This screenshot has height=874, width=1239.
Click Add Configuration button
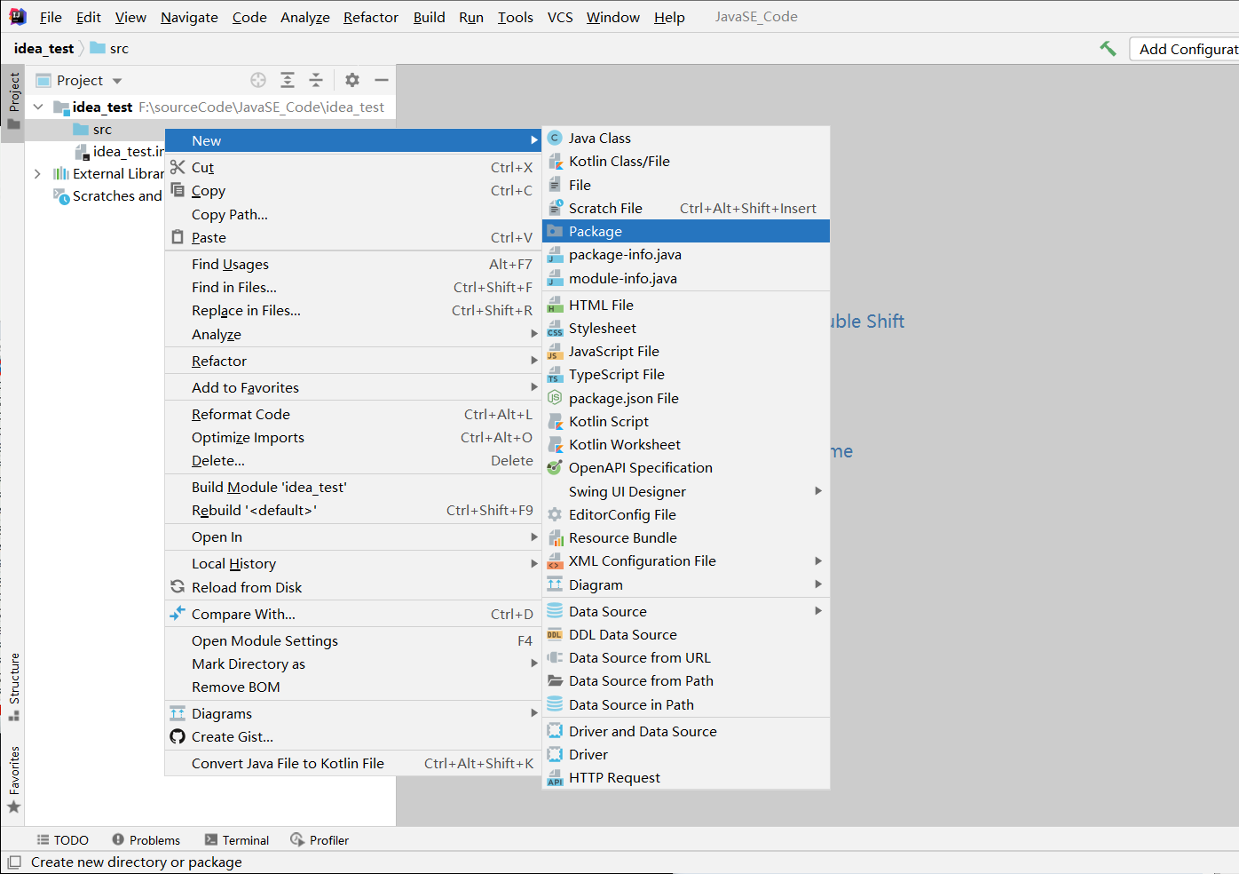click(x=1185, y=49)
